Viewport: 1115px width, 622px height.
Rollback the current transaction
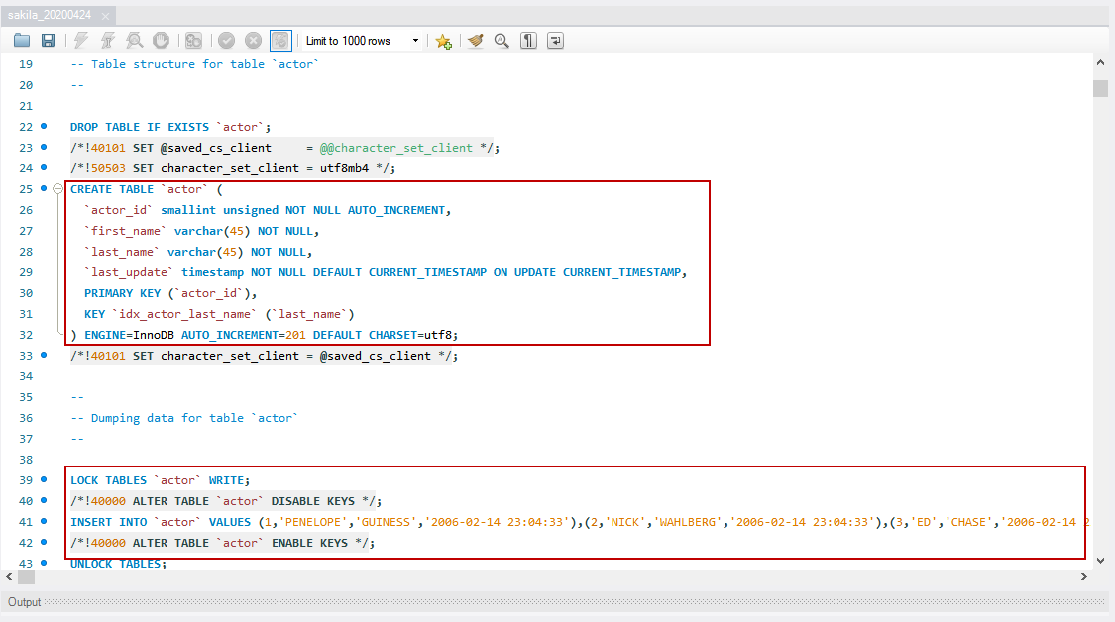pos(253,40)
